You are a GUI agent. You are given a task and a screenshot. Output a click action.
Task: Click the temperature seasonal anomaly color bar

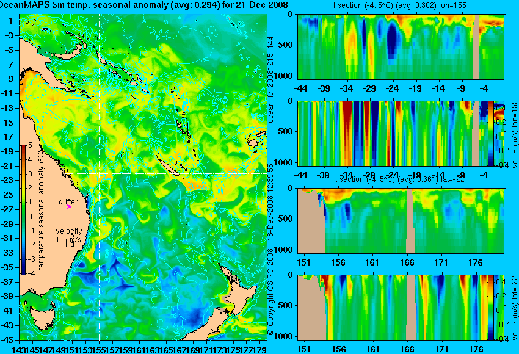(23, 210)
